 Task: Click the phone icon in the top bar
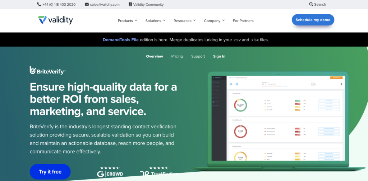(39, 4)
